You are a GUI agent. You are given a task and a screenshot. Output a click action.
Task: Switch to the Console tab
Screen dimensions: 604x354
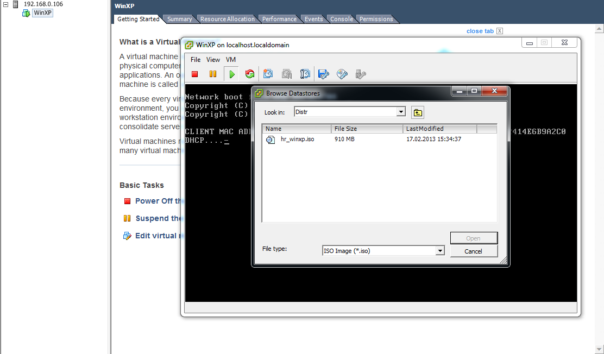coord(341,19)
